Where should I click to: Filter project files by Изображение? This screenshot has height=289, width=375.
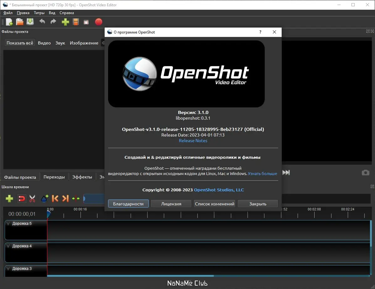coord(84,43)
